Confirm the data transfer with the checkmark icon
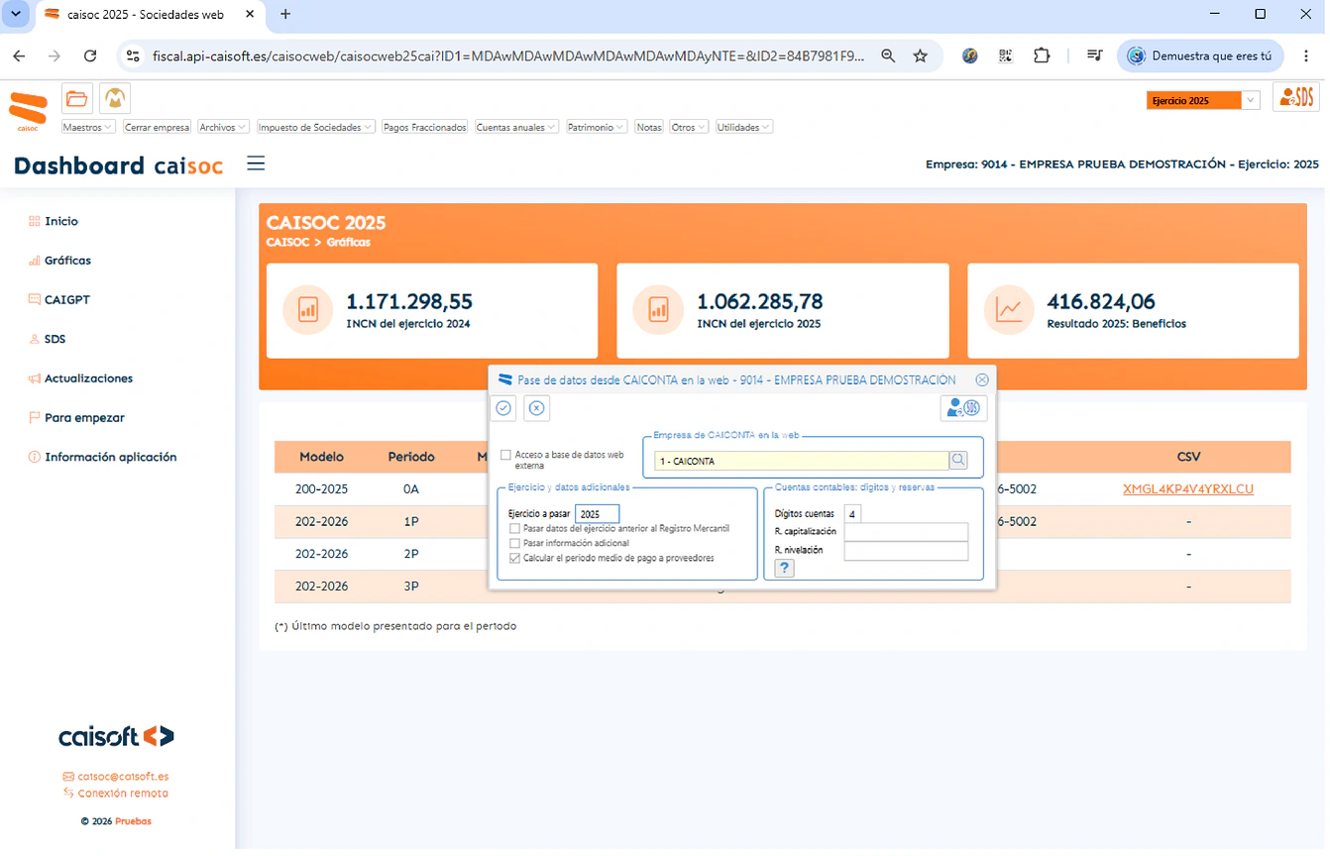 (x=504, y=408)
